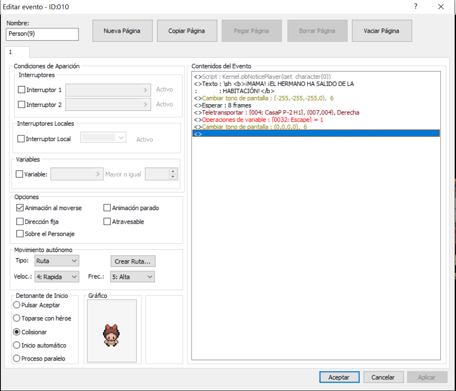The image size is (456, 391).
Task: Click the character sprite graphic preview
Action: click(x=112, y=331)
